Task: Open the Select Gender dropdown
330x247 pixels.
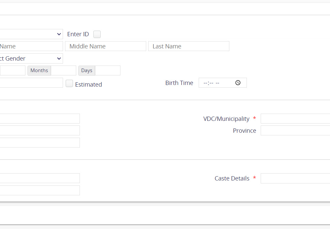Action: pyautogui.click(x=31, y=59)
